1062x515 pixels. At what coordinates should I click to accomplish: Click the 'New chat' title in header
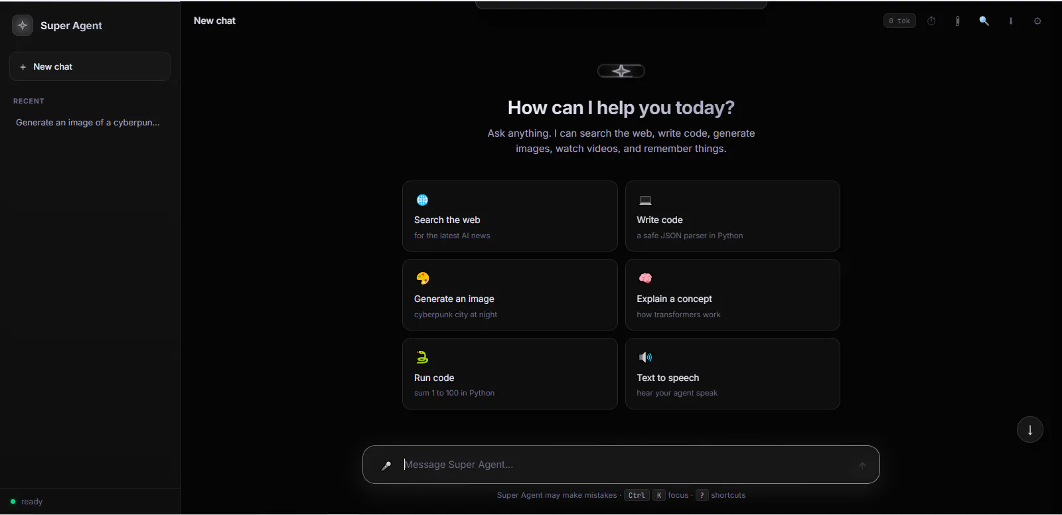214,21
